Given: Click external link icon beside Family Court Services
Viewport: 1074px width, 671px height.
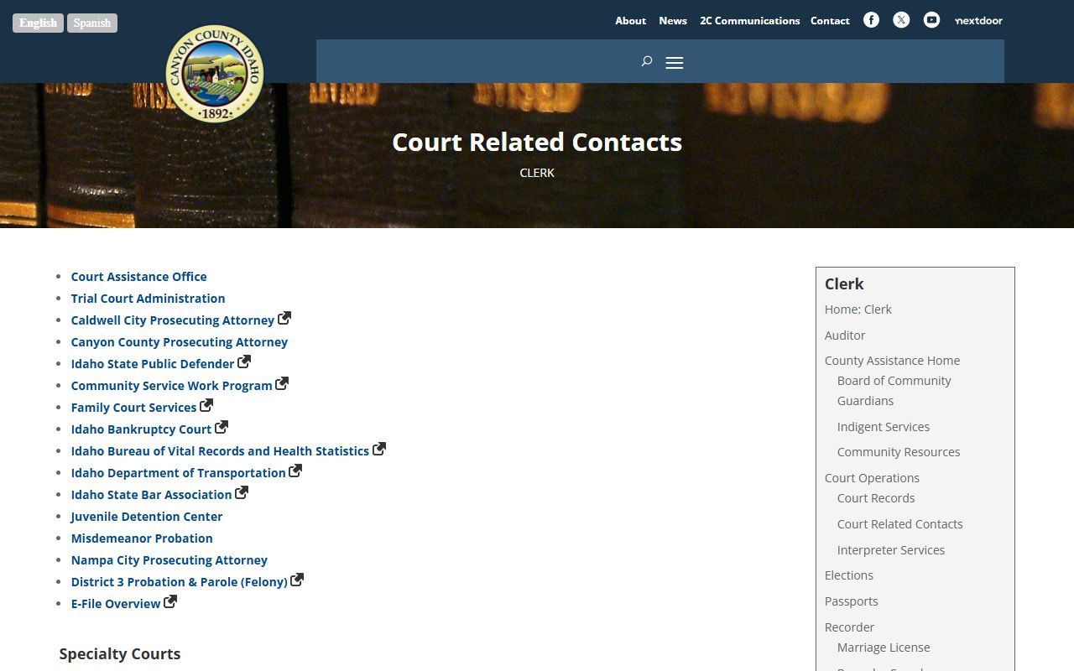Looking at the screenshot, I should tap(206, 406).
